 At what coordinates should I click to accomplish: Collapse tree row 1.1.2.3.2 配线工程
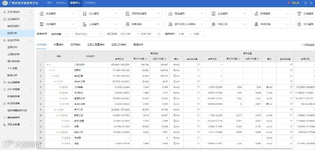[57, 132]
